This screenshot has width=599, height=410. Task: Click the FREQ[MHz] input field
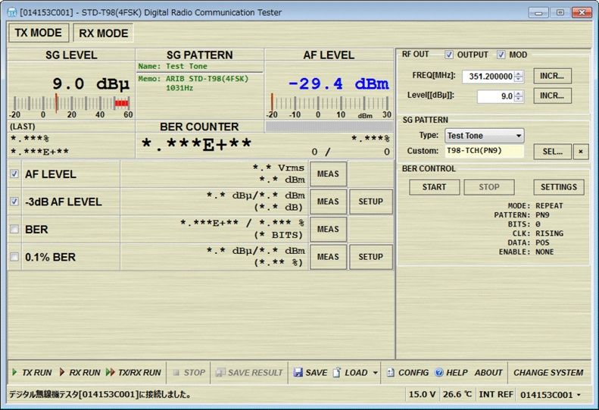click(x=487, y=77)
